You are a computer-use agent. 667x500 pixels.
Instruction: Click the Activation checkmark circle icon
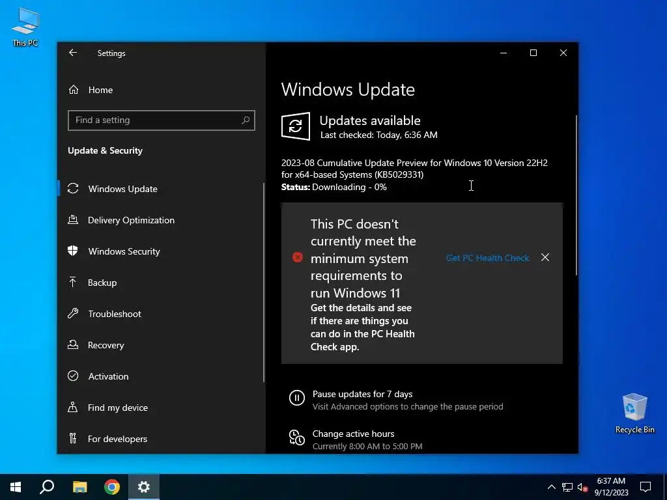73,376
